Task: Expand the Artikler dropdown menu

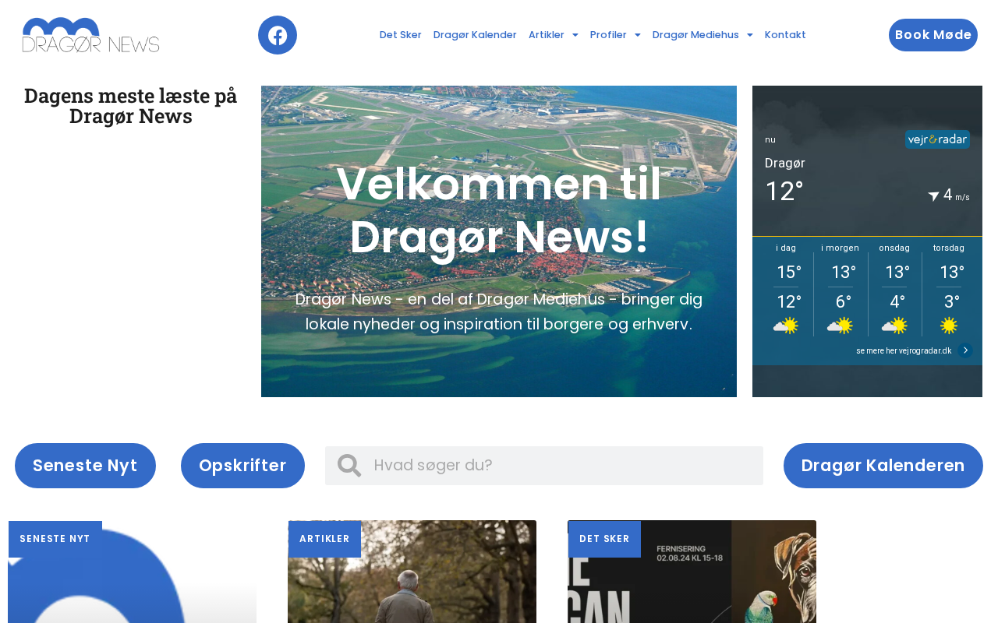Action: 554,35
